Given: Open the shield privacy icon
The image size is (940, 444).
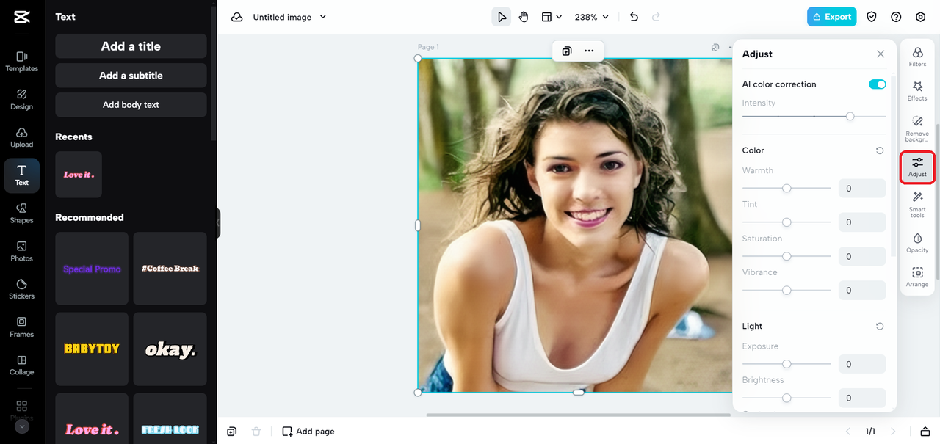Looking at the screenshot, I should pyautogui.click(x=872, y=17).
